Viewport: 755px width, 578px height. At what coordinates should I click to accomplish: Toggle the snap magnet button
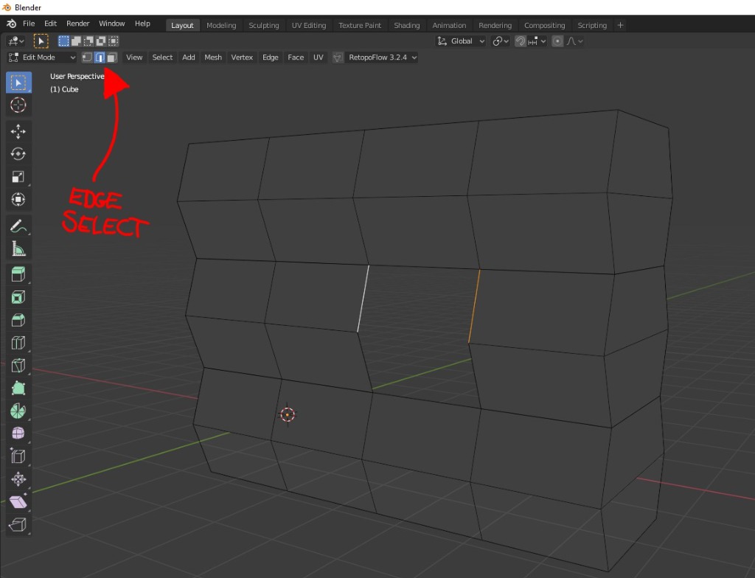pyautogui.click(x=521, y=41)
